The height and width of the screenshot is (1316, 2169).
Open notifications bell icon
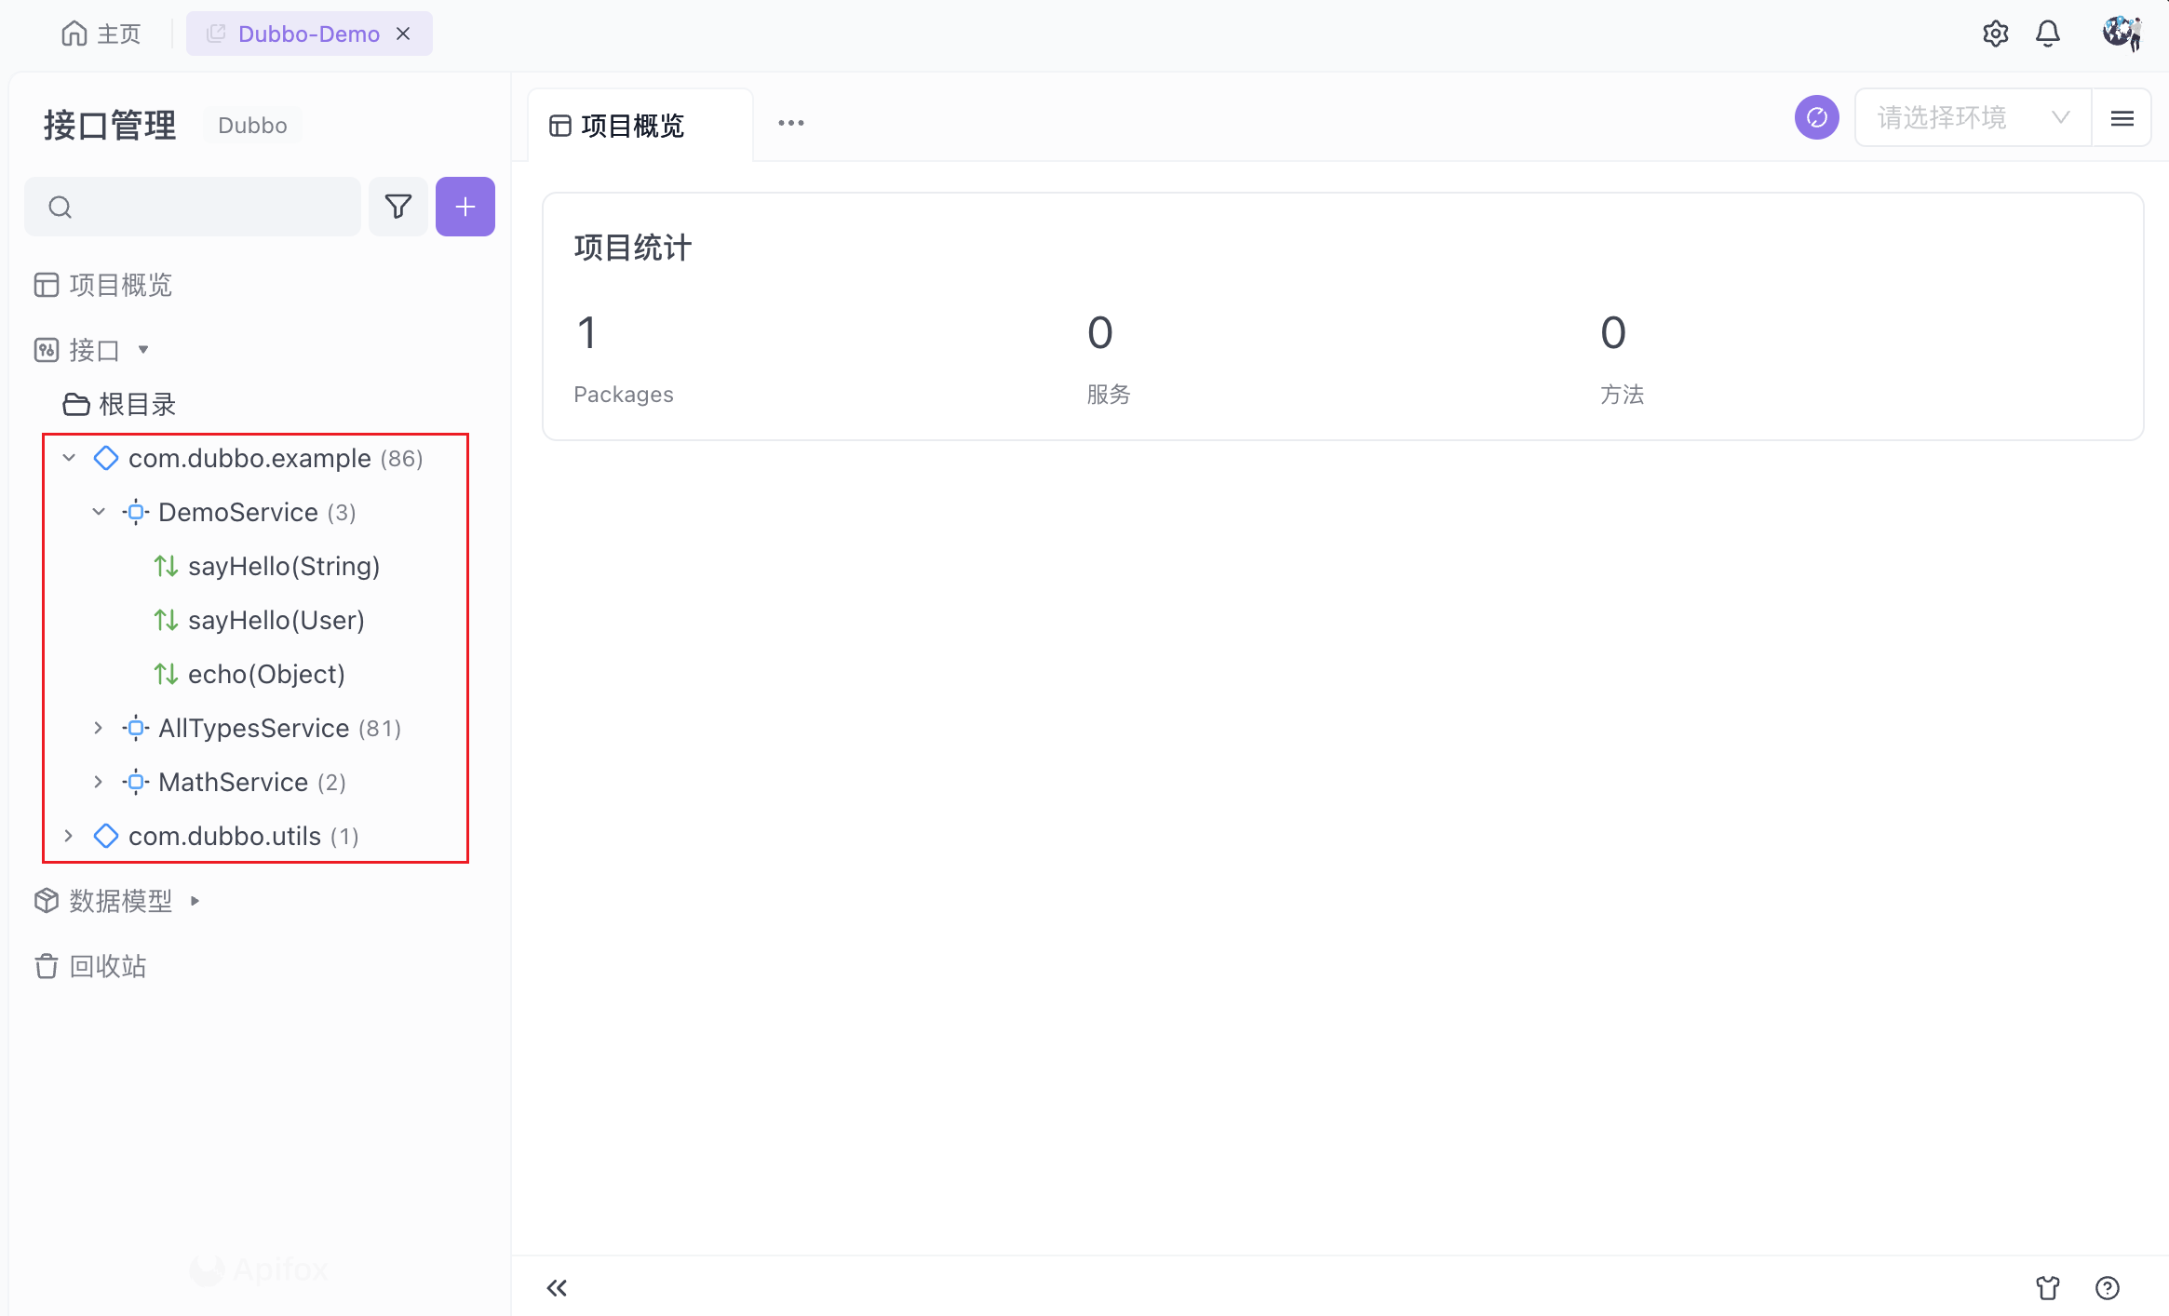pyautogui.click(x=2047, y=34)
